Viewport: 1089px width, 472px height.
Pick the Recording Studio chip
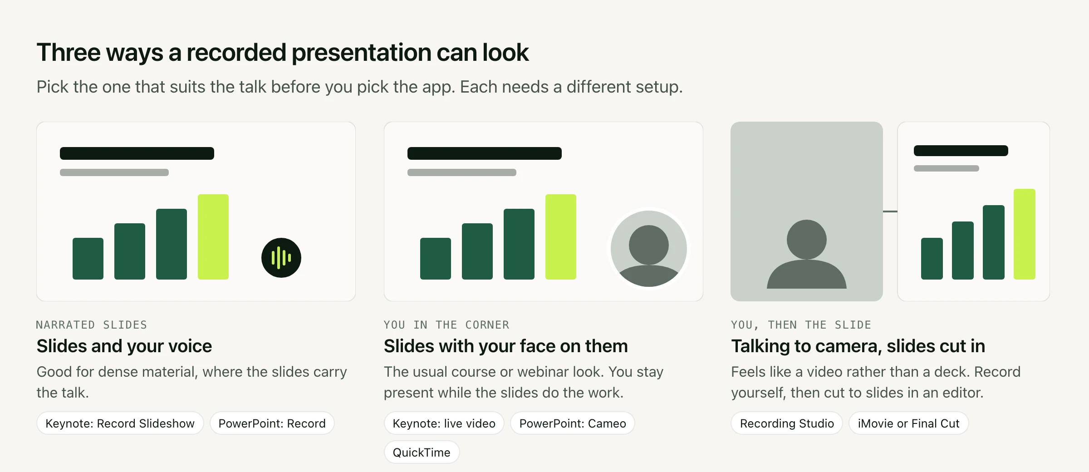[787, 423]
